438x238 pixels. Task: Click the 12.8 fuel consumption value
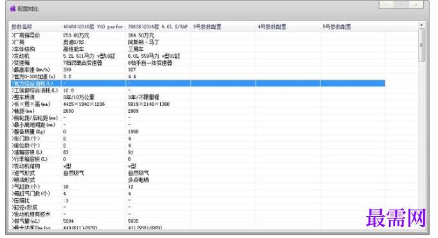point(68,90)
